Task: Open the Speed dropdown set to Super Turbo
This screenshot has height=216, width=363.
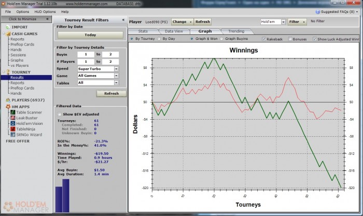Action: (98, 69)
